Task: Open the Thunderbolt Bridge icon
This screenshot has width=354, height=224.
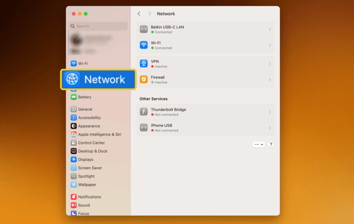Action: click(144, 112)
